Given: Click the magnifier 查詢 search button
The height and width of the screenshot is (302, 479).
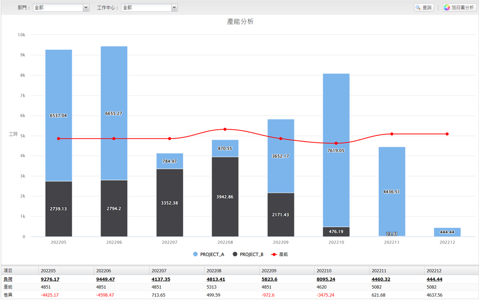Looking at the screenshot, I should click(x=424, y=7).
